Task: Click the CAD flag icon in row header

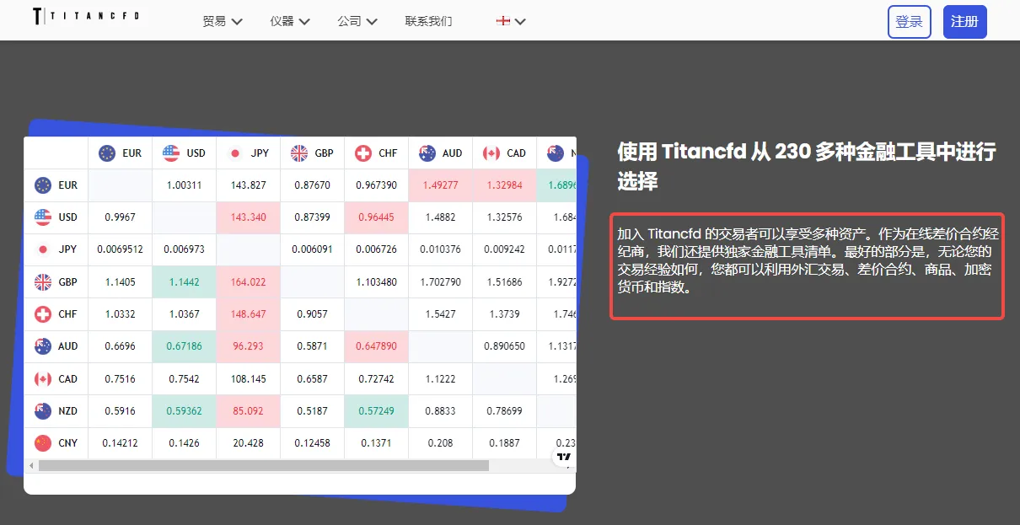Action: pyautogui.click(x=43, y=379)
